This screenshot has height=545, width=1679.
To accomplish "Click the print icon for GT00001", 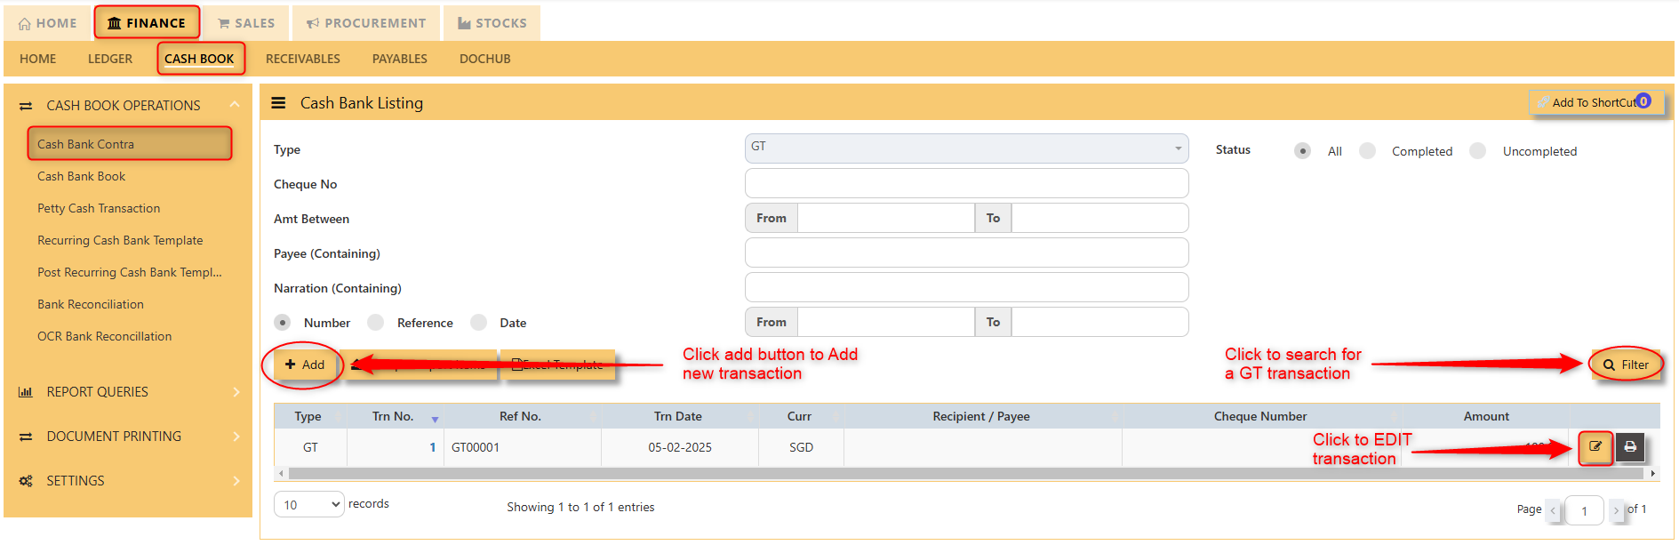I will [1629, 447].
